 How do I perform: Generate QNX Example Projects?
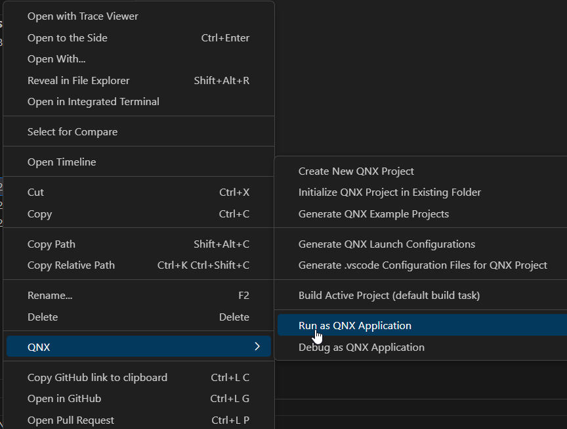tap(423, 214)
